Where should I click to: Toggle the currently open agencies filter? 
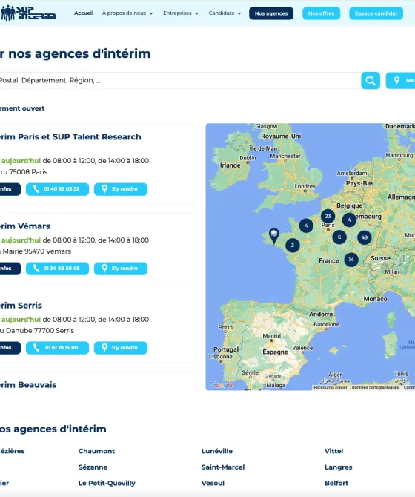22,108
